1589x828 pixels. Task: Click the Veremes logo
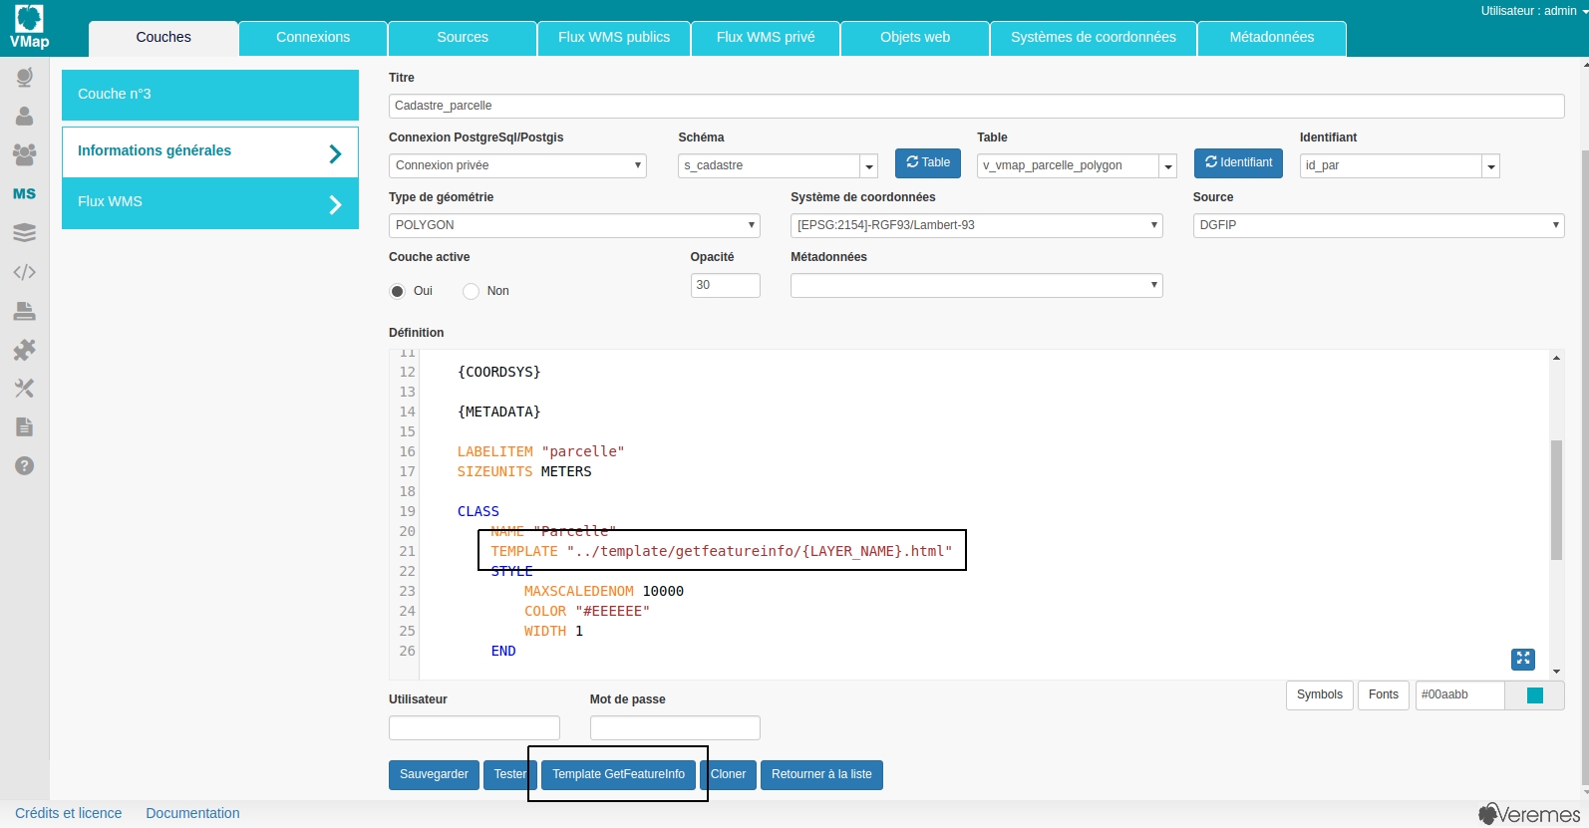pyautogui.click(x=1530, y=814)
